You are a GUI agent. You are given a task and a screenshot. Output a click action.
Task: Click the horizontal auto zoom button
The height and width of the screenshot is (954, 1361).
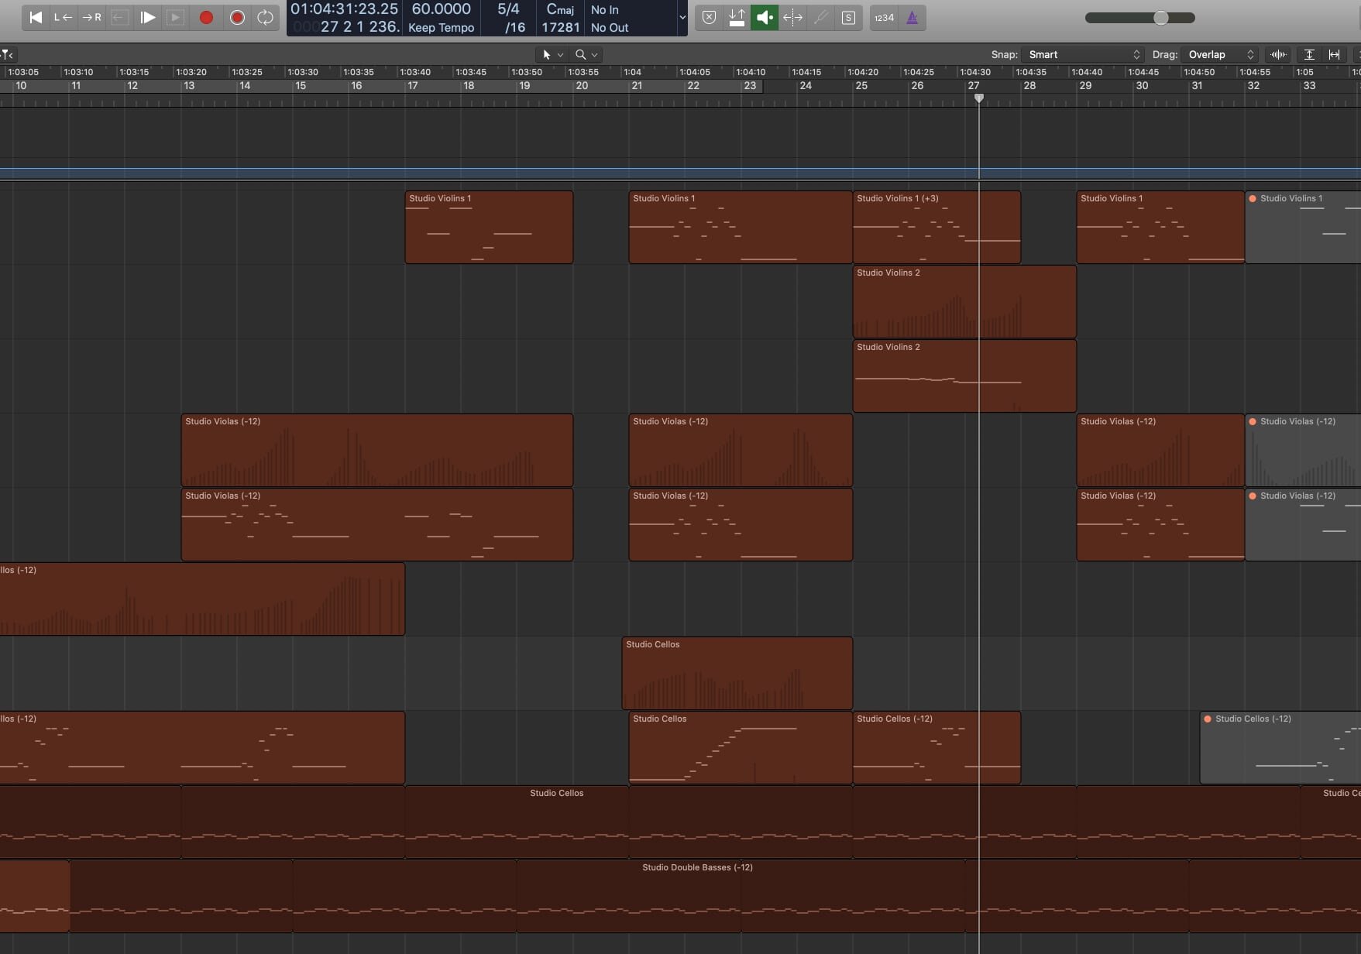coord(1334,54)
